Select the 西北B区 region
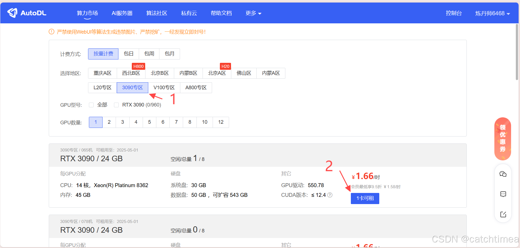Viewport: 520px width, 248px height. 131,73
